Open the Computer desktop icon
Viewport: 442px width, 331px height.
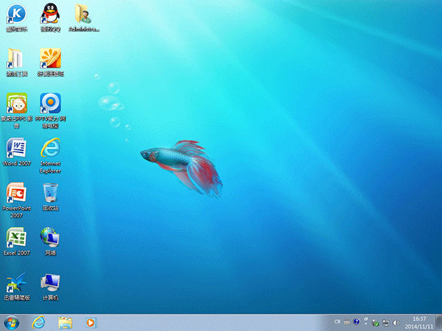[x=50, y=283]
